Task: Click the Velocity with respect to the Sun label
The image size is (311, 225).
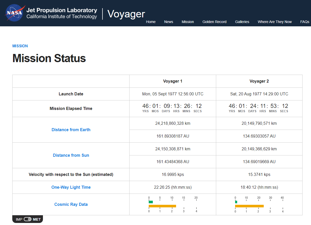Action: click(71, 174)
